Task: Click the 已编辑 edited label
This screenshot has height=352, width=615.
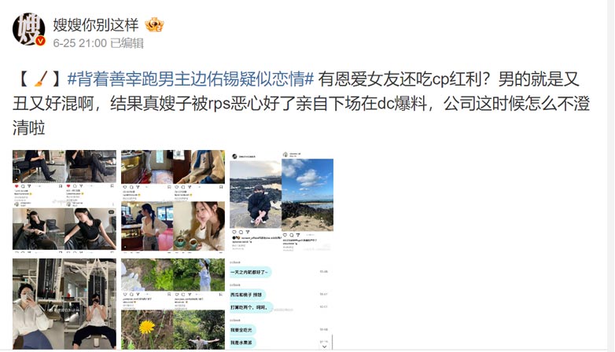Action: point(127,43)
